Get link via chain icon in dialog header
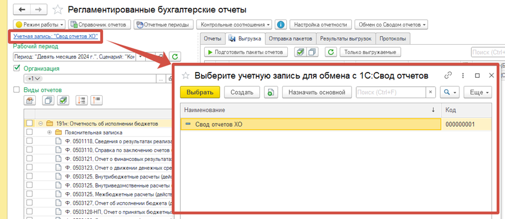The width and height of the screenshot is (505, 219). pos(448,75)
